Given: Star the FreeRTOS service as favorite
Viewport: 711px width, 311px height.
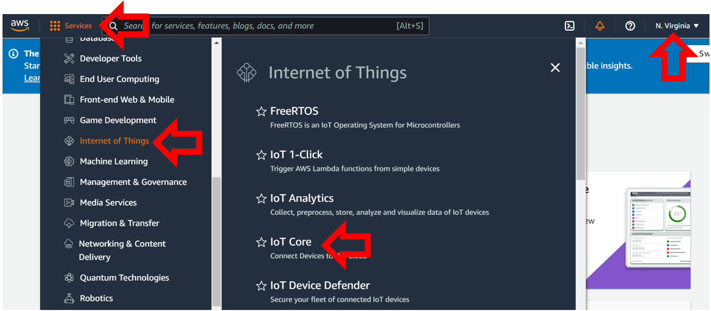Looking at the screenshot, I should [261, 111].
